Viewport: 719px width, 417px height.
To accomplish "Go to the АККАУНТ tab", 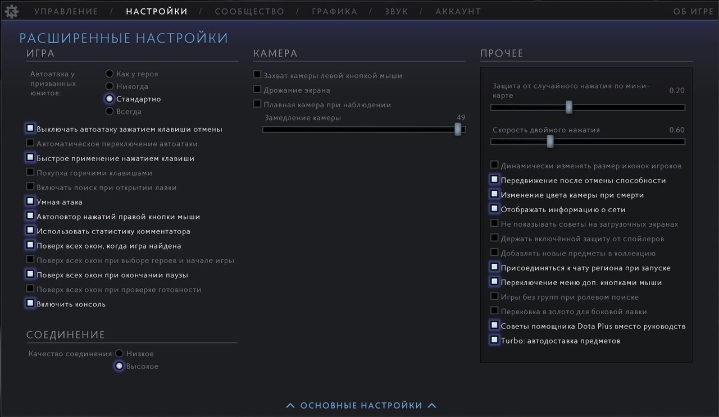I will (458, 11).
